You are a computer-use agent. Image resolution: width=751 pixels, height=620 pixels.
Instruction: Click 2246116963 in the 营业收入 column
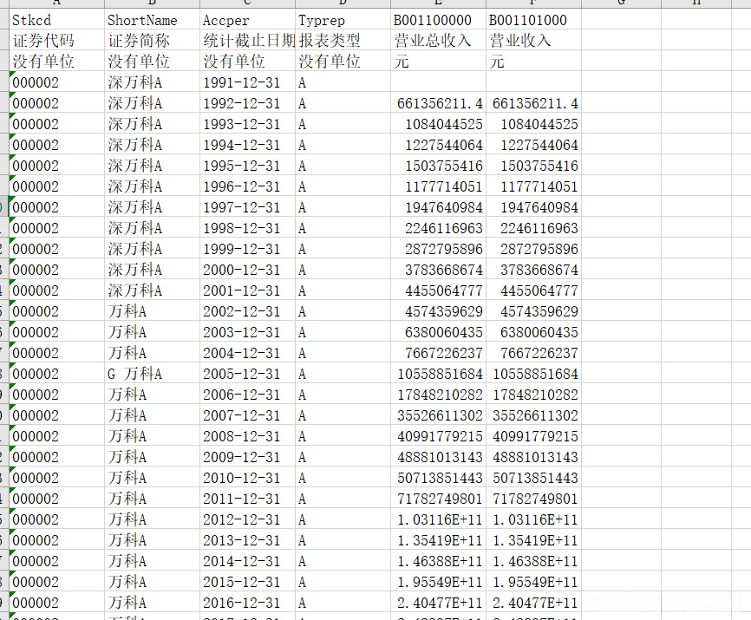533,228
